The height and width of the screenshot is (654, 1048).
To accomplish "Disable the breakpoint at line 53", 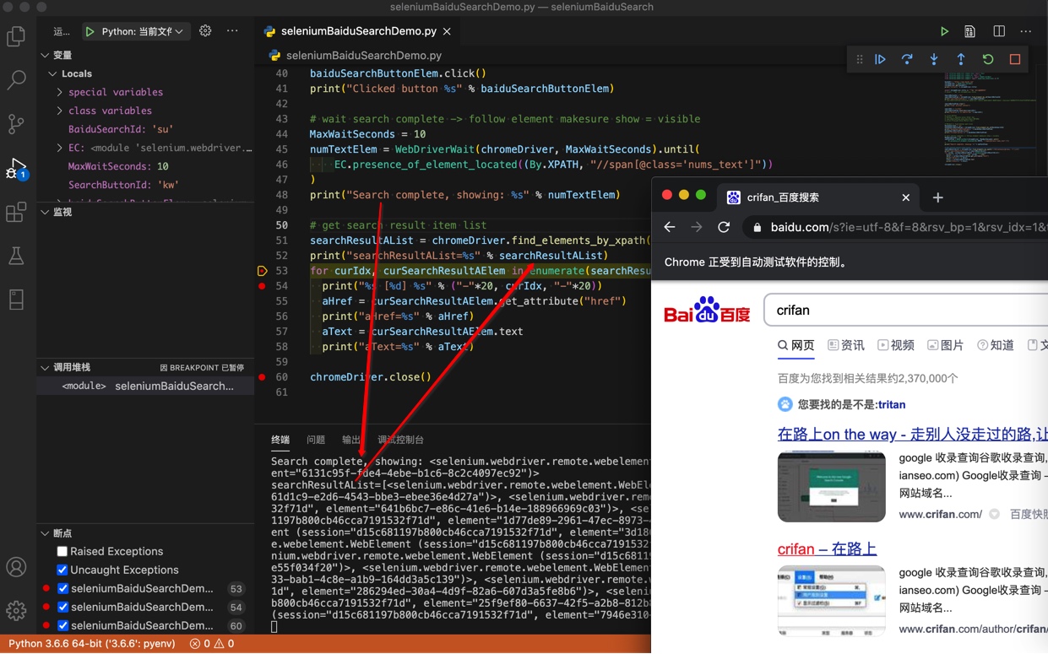I will (62, 588).
